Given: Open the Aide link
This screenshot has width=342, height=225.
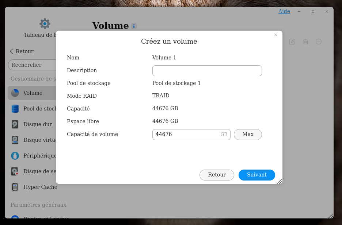Looking at the screenshot, I should point(284,11).
